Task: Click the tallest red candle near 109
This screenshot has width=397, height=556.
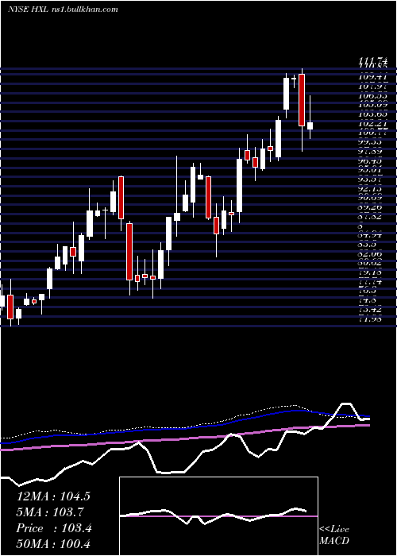Action: pyautogui.click(x=302, y=99)
